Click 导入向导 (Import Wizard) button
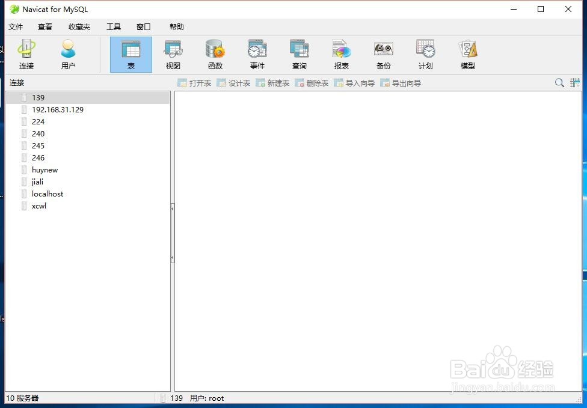587x408 pixels. tap(354, 83)
